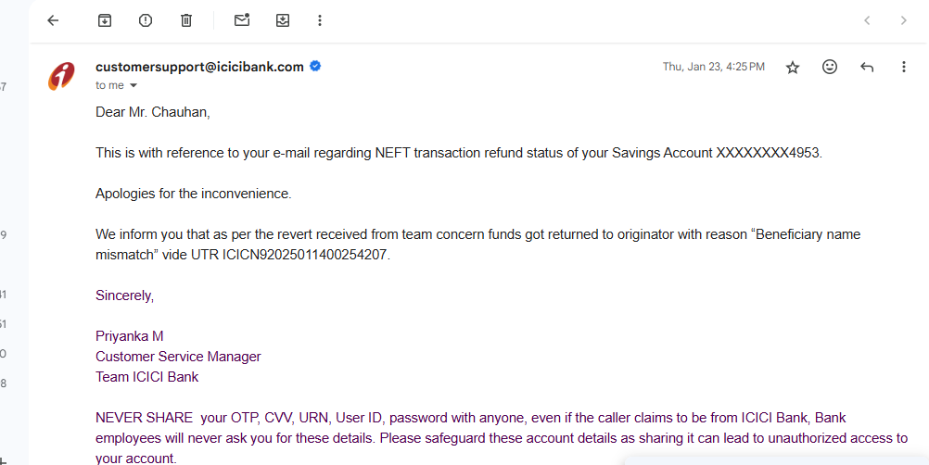This screenshot has width=929, height=465.
Task: Expand the 'to me' recipient details
Action: [134, 86]
